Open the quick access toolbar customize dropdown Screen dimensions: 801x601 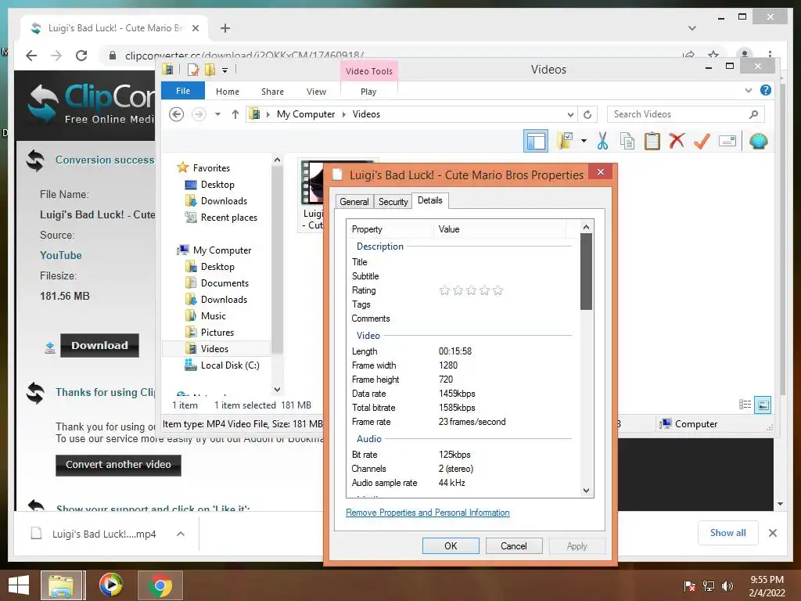click(x=224, y=70)
